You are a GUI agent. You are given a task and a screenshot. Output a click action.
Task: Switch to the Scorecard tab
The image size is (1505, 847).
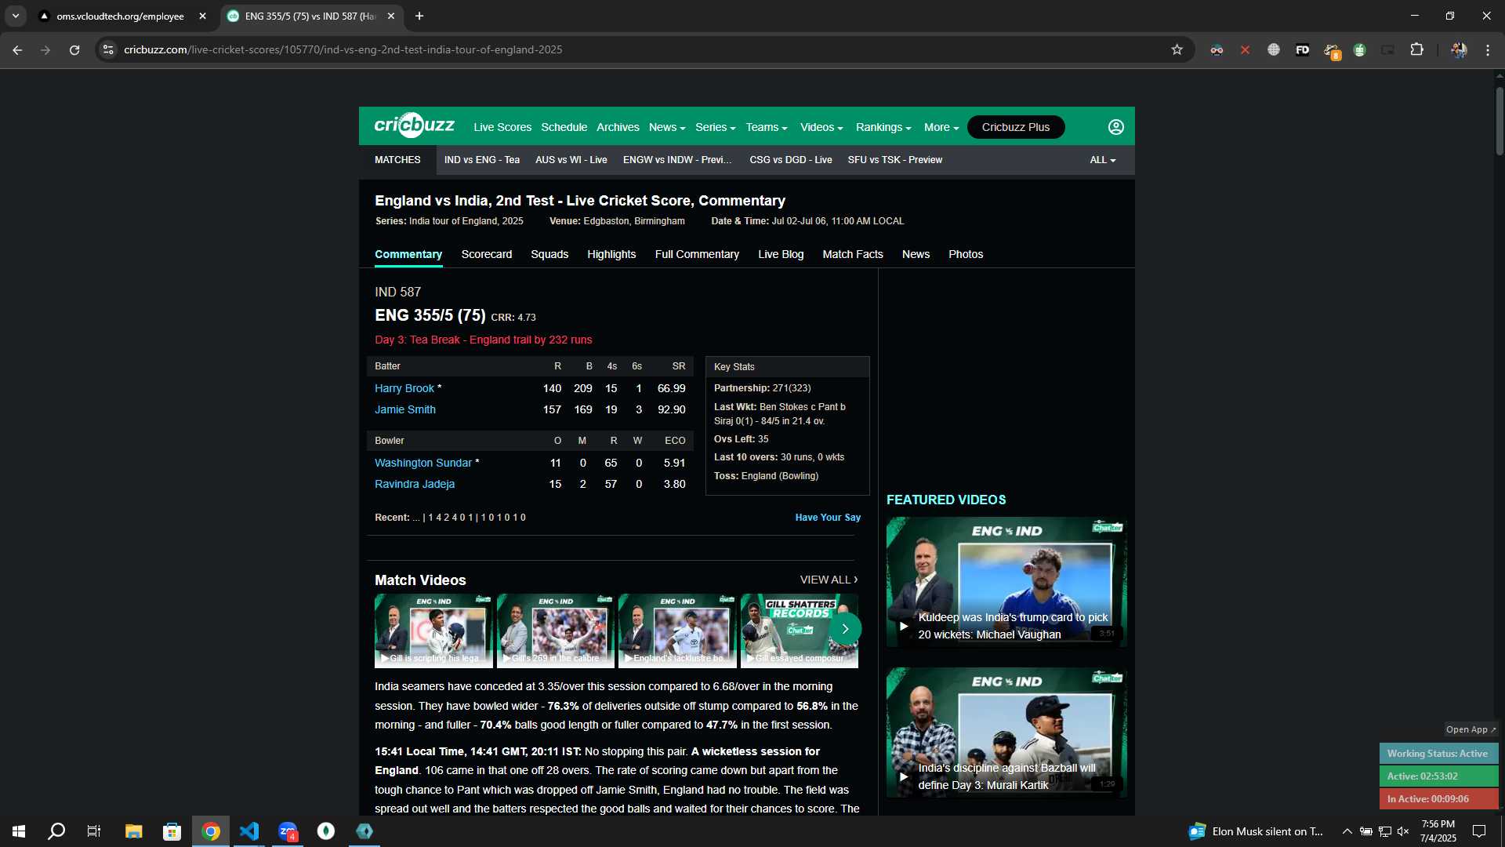[486, 254]
